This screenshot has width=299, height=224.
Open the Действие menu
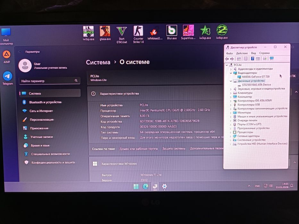click(x=242, y=53)
